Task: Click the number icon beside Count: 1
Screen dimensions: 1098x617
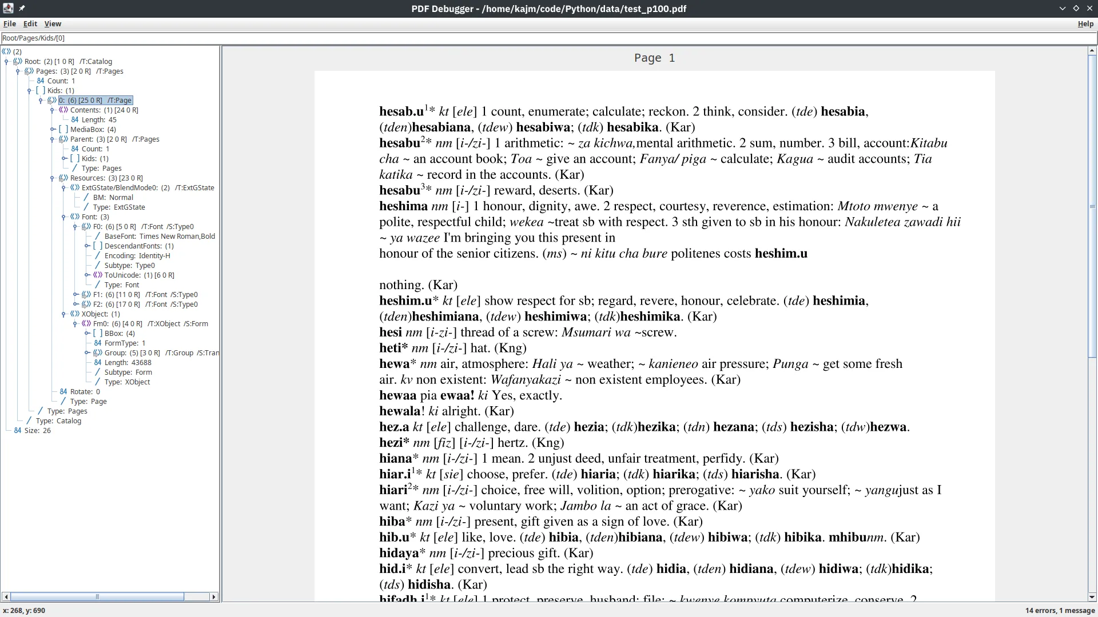Action: click(41, 81)
